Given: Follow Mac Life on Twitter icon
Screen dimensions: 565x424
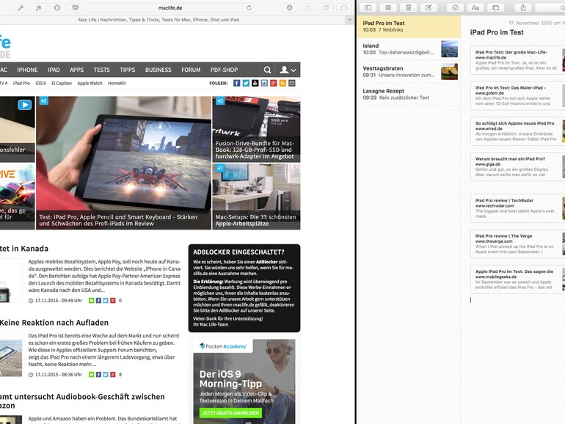Looking at the screenshot, I should tap(246, 83).
